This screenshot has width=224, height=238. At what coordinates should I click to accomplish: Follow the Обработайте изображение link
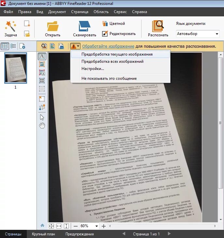108,46
